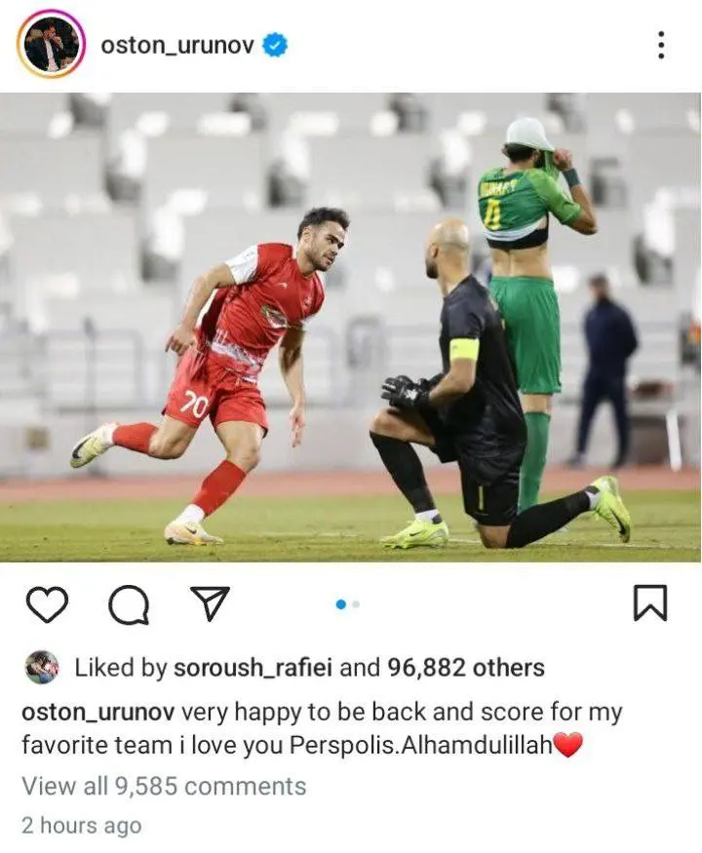Open oston_urunov profile picture story
Screen dimensions: 702x853
pyautogui.click(x=51, y=44)
